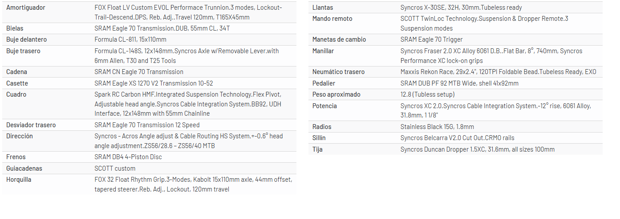
Task: Click the Cuadro specification label
Action: (16, 94)
